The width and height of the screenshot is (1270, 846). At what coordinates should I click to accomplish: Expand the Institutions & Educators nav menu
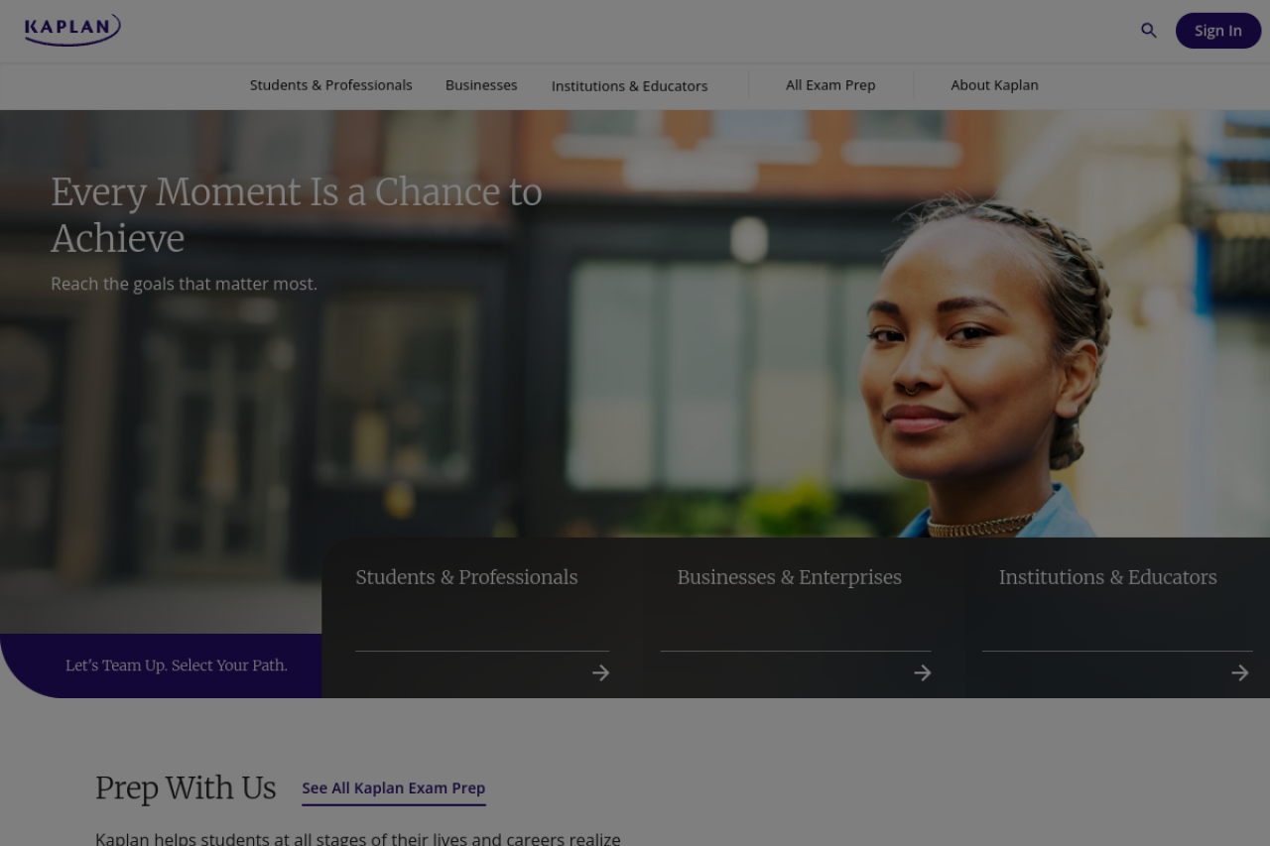click(630, 86)
